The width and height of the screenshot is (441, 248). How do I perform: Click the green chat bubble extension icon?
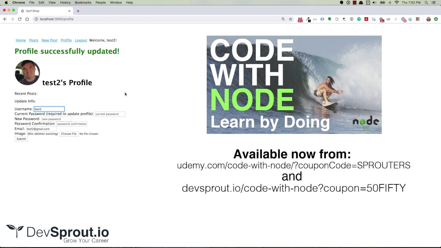pyautogui.click(x=329, y=19)
